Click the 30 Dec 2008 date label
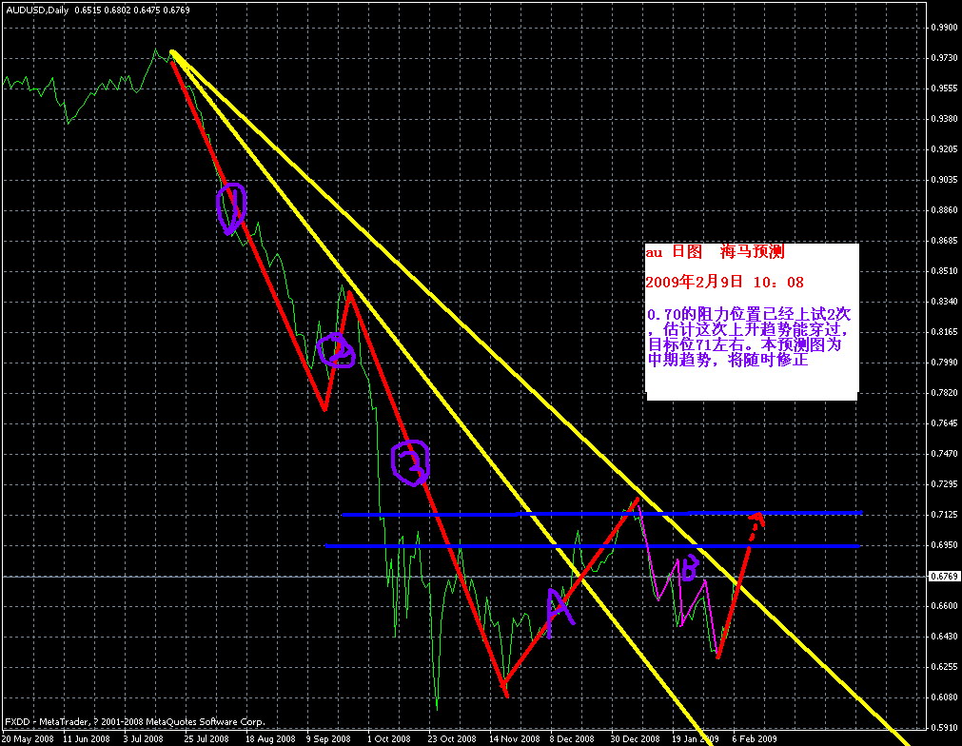Image resolution: width=962 pixels, height=746 pixels. click(x=635, y=738)
